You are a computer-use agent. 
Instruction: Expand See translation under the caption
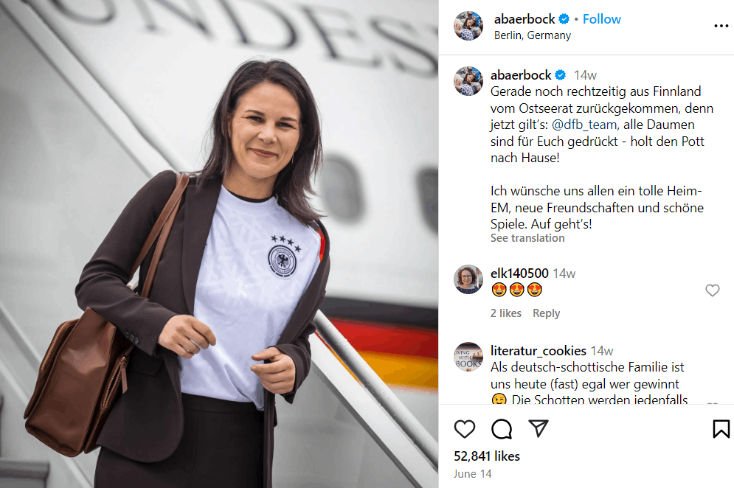point(527,238)
